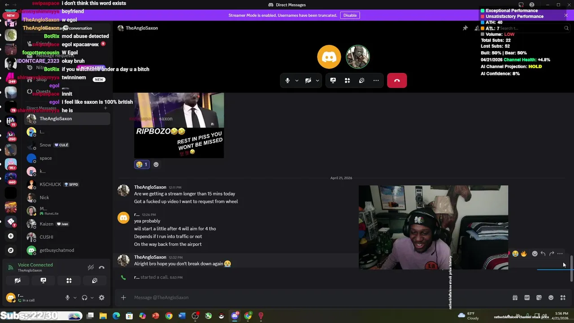Open User Settings gear icon
The height and width of the screenshot is (323, 574).
pyautogui.click(x=102, y=297)
